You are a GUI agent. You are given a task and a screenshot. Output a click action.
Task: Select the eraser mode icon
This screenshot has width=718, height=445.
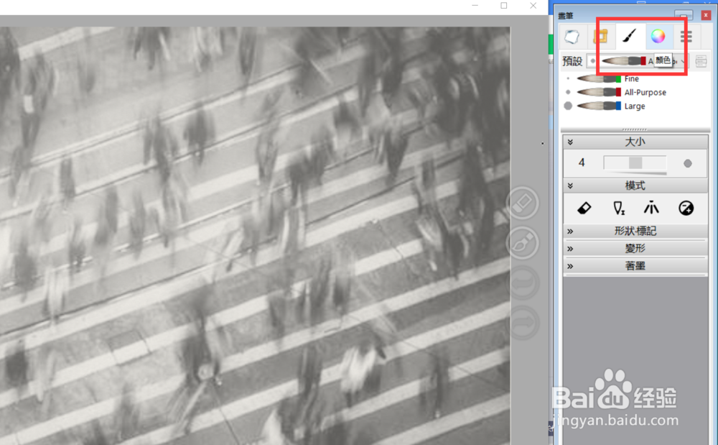(584, 208)
